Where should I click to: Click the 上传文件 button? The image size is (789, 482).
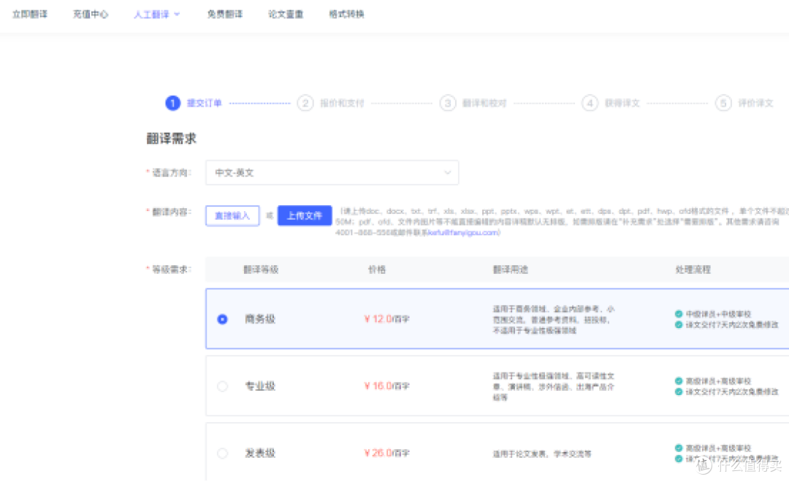pos(305,216)
